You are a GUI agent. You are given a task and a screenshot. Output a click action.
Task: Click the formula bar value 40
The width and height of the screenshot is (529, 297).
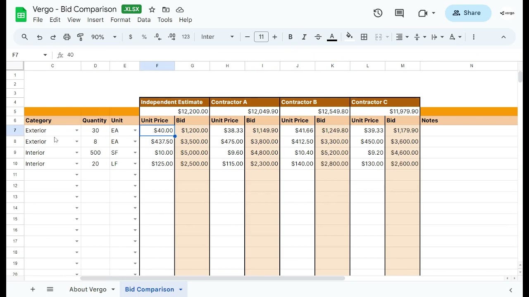70,55
